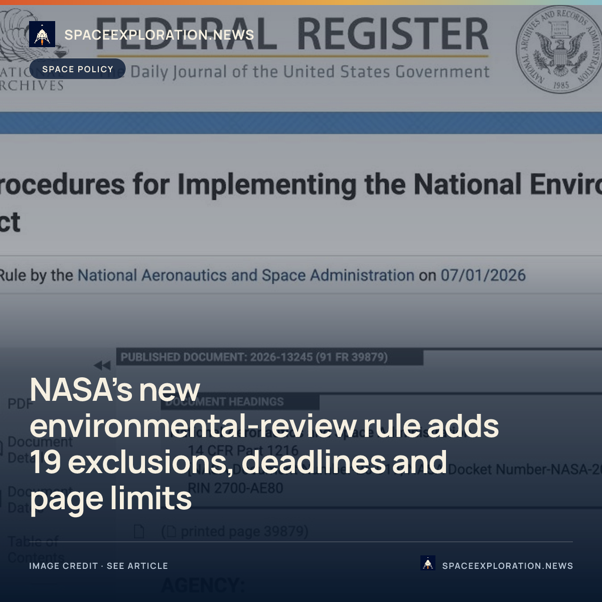This screenshot has width=602, height=602.
Task: Click the page icon beside printed page
Action: pos(139,531)
